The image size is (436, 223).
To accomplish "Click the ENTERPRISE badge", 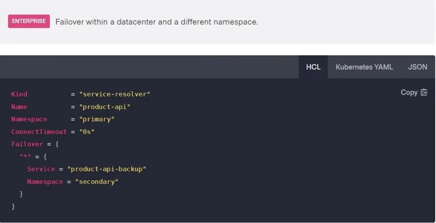I will 29,21.
